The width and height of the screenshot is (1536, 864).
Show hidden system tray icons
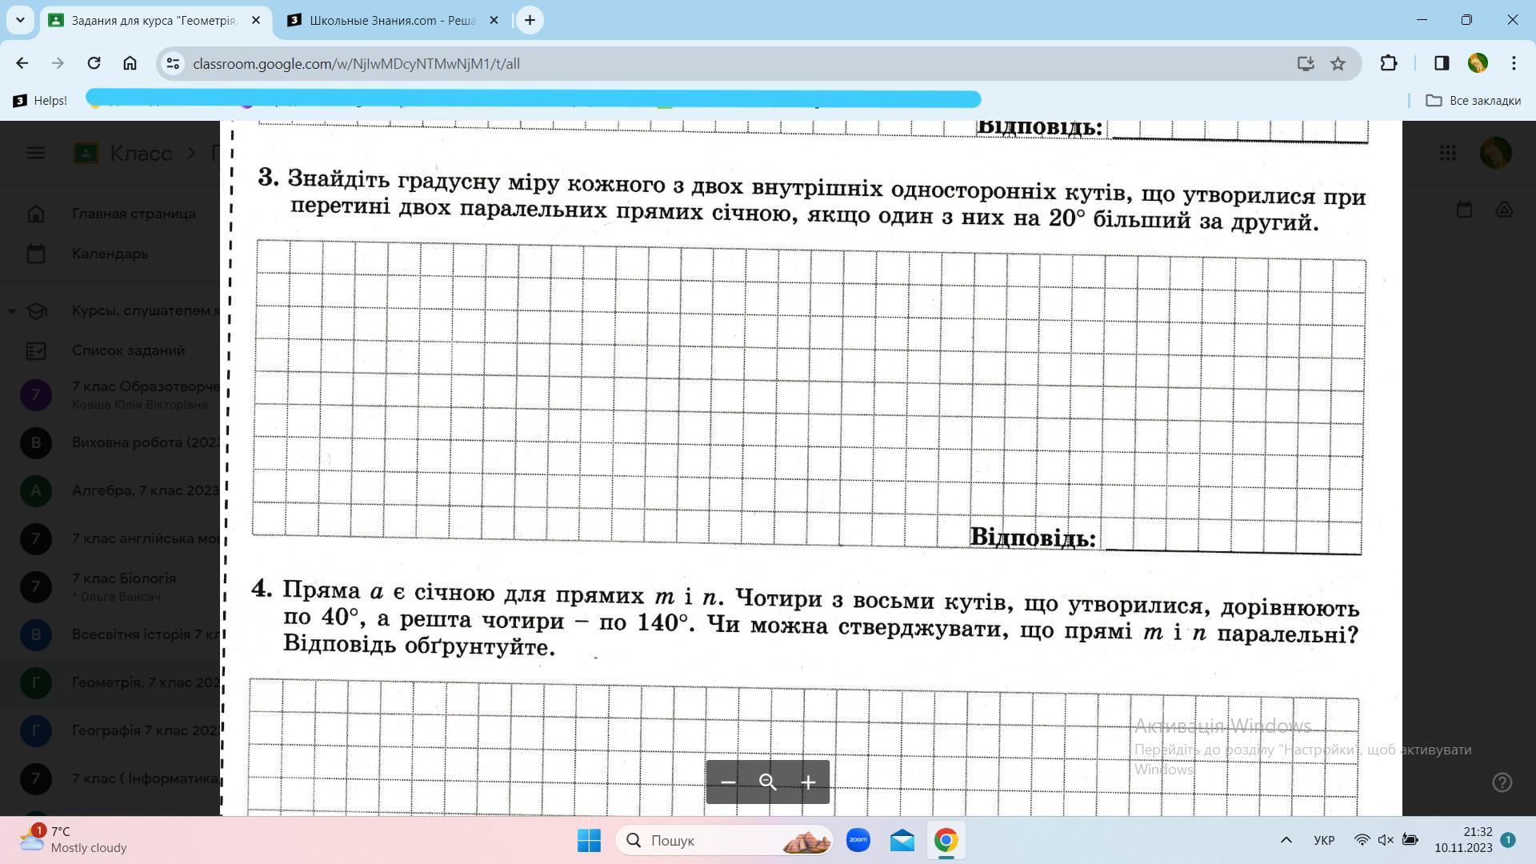(x=1286, y=840)
